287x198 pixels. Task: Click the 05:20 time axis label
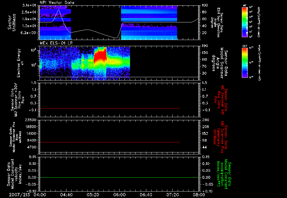pos(93,195)
